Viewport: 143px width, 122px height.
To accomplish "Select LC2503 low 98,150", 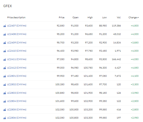I will coord(103,93).
